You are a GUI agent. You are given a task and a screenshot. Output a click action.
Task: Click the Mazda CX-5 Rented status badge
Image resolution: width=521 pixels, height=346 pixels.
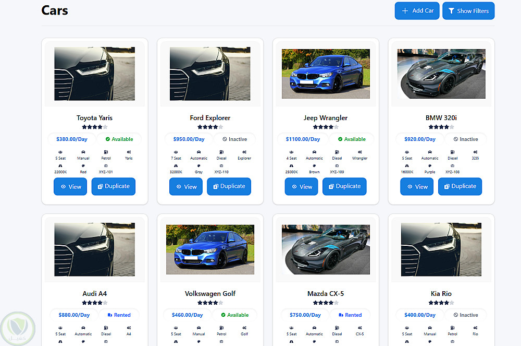350,315
